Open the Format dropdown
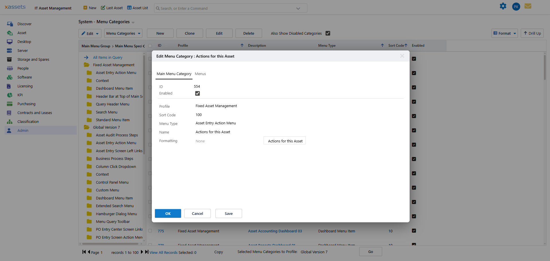This screenshot has height=261, width=550. click(x=505, y=33)
